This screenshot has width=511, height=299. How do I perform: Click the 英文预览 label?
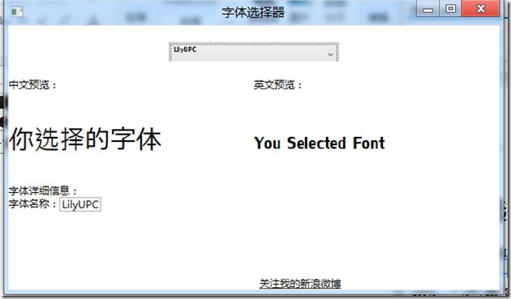[278, 85]
